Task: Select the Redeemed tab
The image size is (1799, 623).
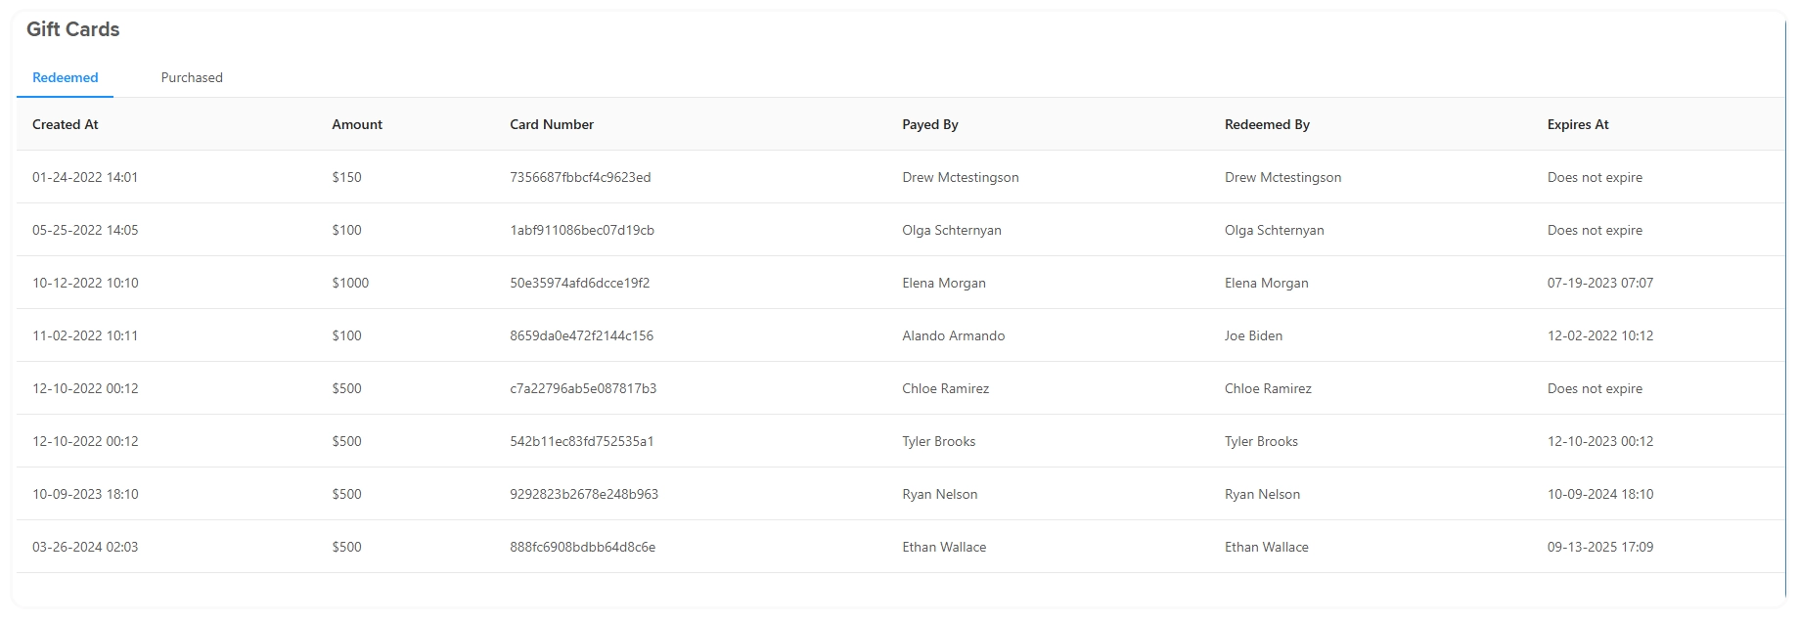Action: pos(66,77)
